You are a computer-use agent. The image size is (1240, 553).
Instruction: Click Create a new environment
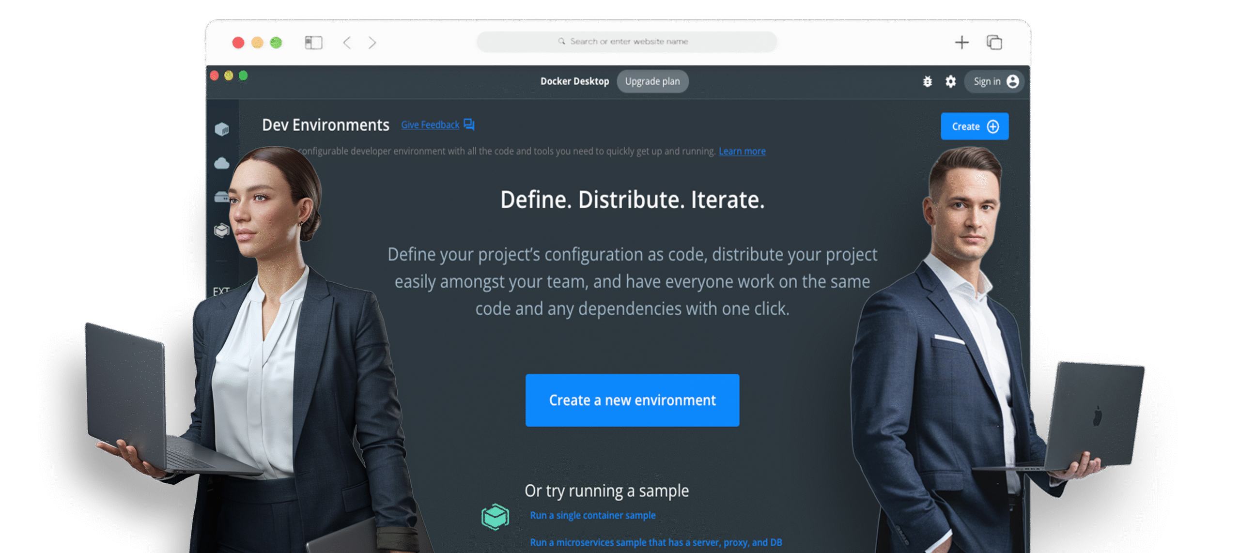(632, 400)
